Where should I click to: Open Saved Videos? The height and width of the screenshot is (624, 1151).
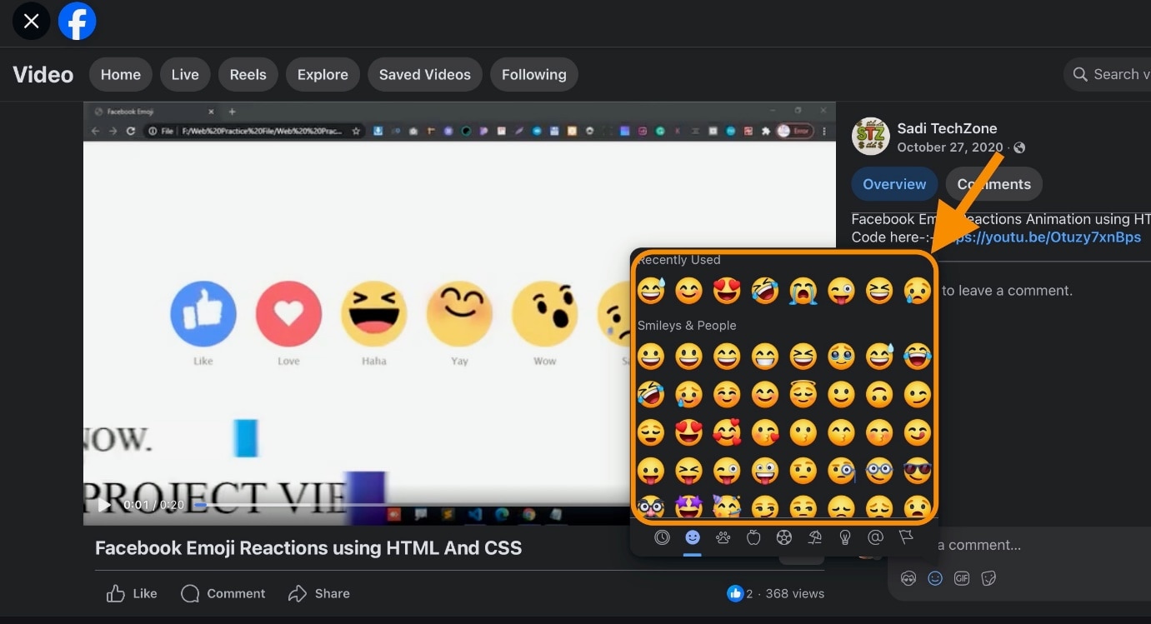pyautogui.click(x=425, y=74)
